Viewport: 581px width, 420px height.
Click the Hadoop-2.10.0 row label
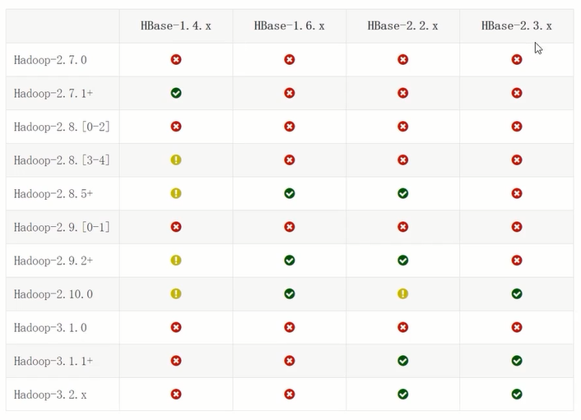point(53,294)
